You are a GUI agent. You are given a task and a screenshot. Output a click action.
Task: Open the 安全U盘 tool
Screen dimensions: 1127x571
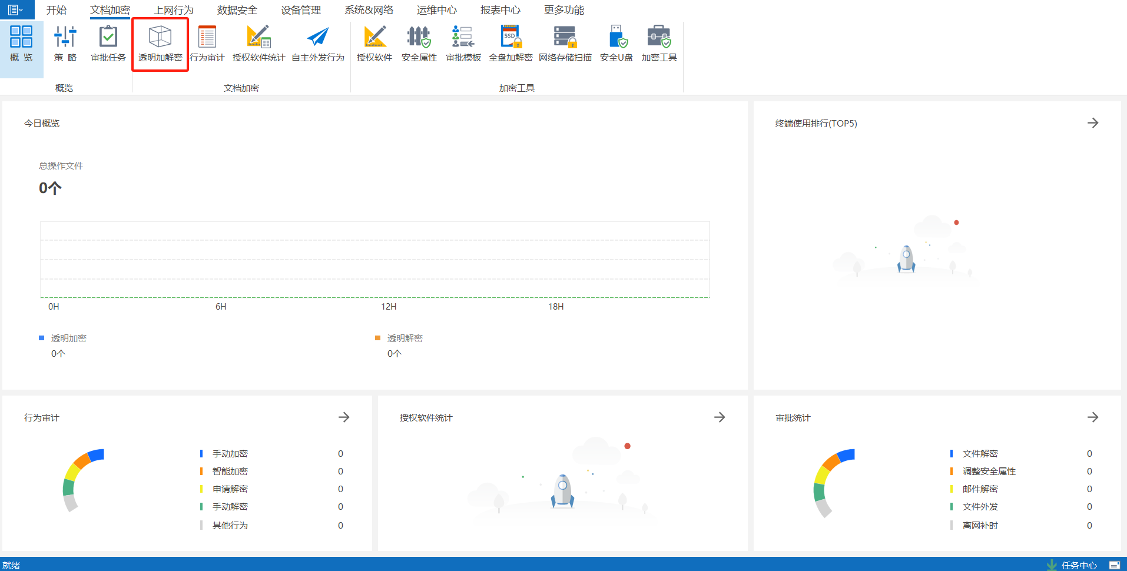click(616, 44)
